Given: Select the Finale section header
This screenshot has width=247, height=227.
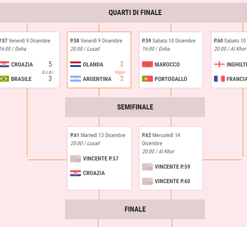Looking at the screenshot, I should coord(135,209).
